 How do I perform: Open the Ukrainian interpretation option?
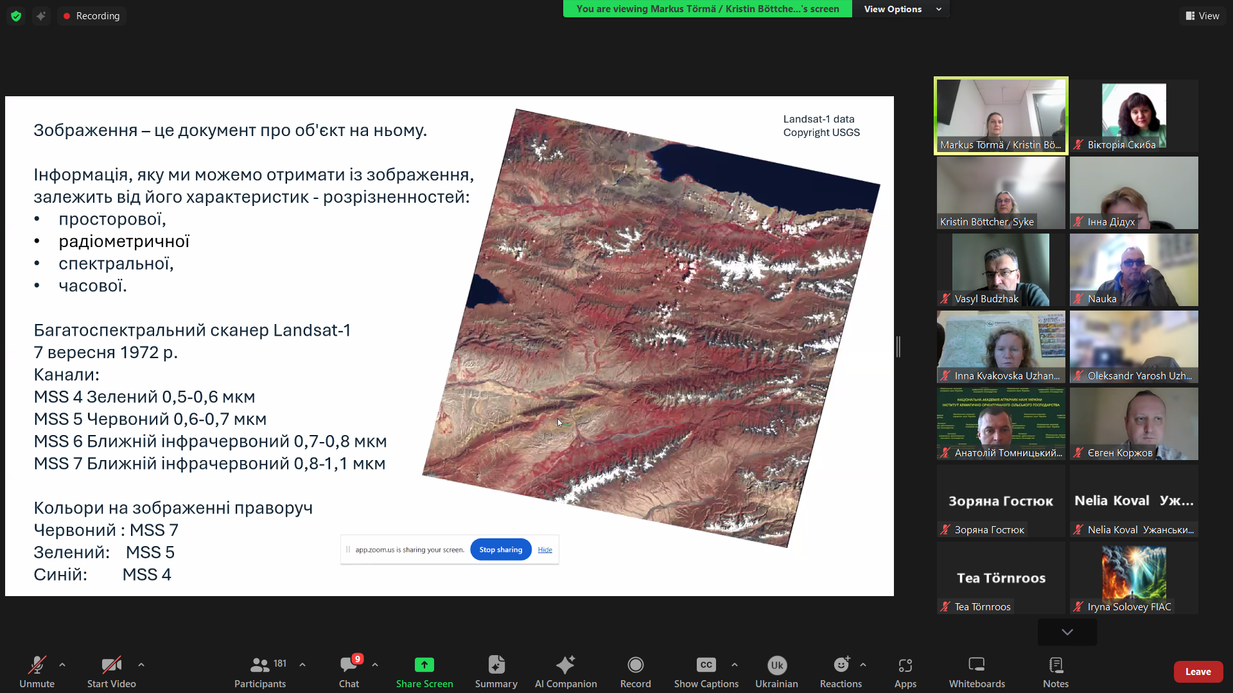(776, 671)
